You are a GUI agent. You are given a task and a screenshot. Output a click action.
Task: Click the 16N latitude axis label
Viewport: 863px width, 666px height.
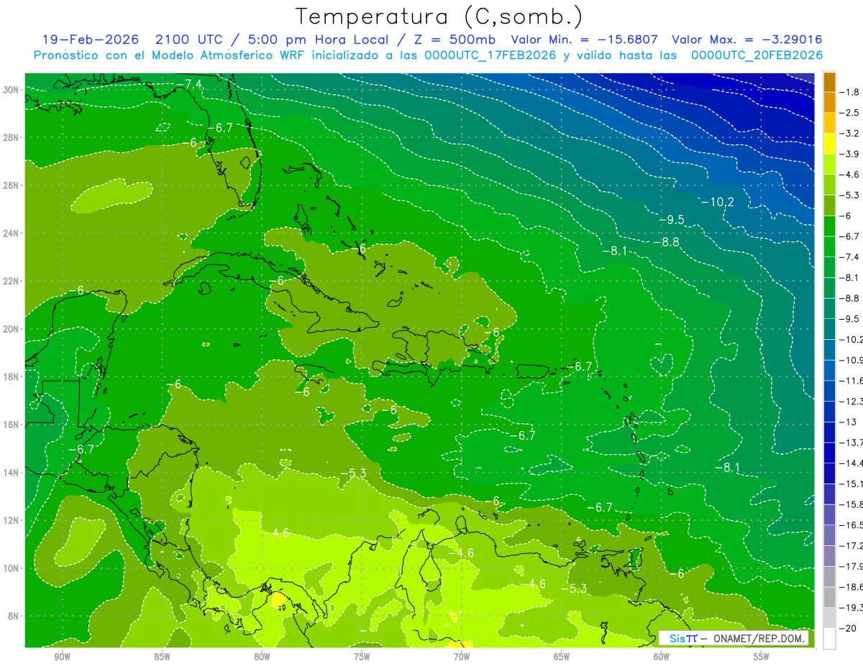click(12, 425)
